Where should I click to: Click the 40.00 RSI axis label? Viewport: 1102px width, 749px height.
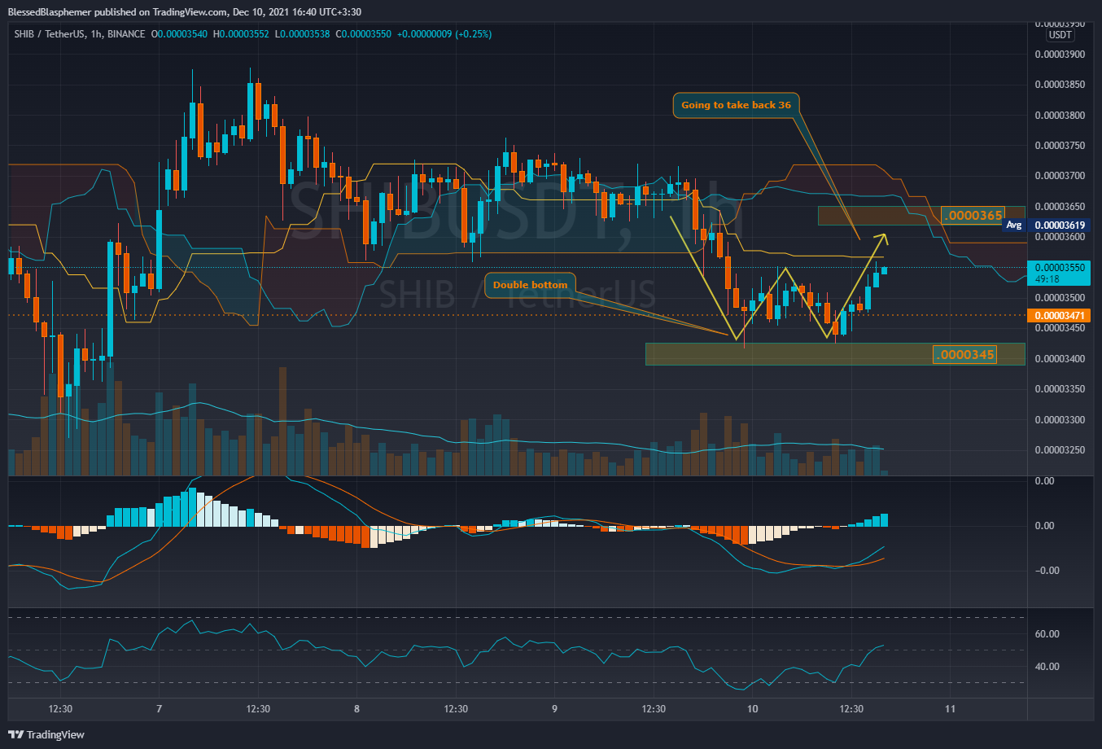point(1047,667)
